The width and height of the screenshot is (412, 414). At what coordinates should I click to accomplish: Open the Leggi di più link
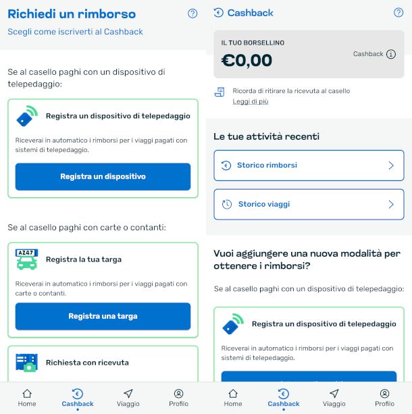(251, 102)
